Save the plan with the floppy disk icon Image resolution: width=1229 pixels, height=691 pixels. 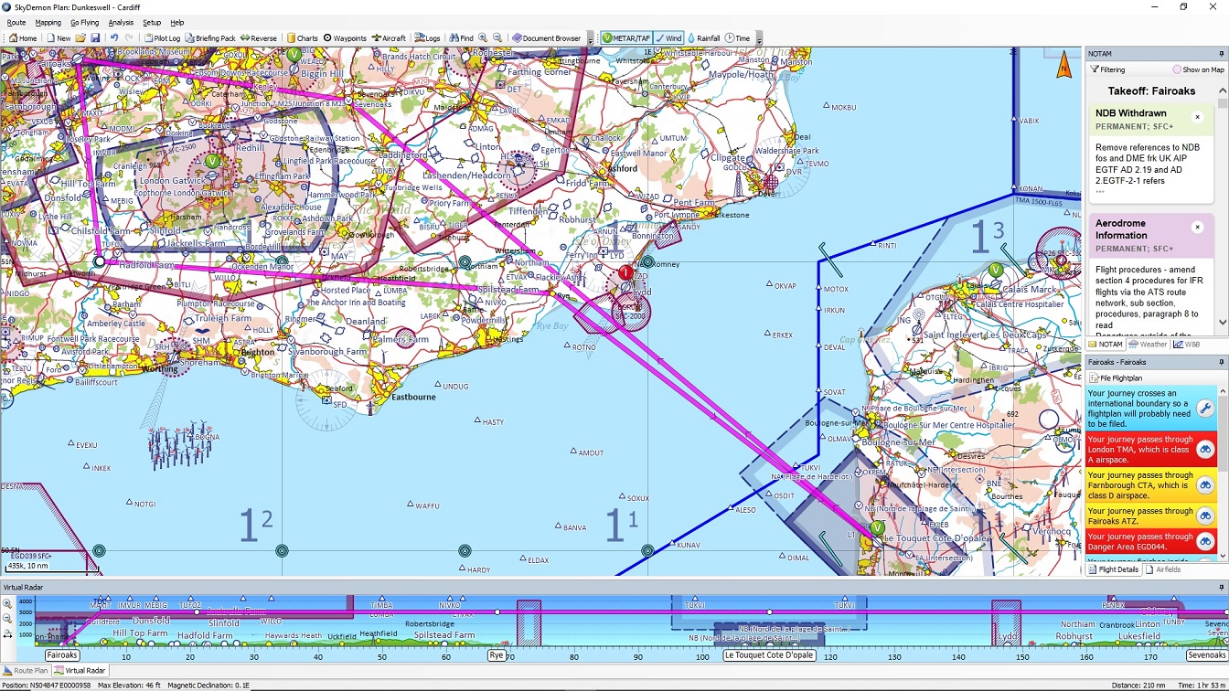click(x=95, y=38)
